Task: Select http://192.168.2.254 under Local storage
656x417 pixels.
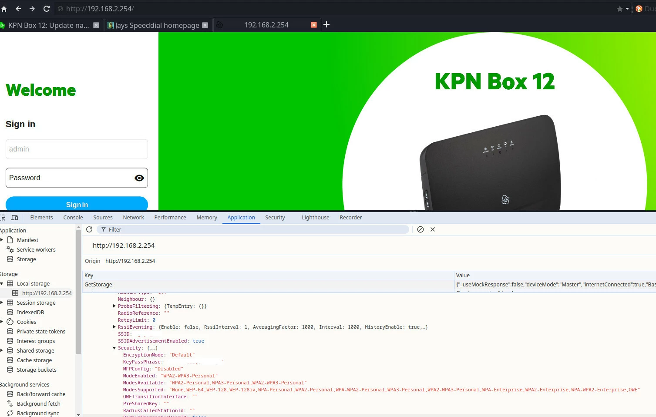Action: [x=47, y=293]
